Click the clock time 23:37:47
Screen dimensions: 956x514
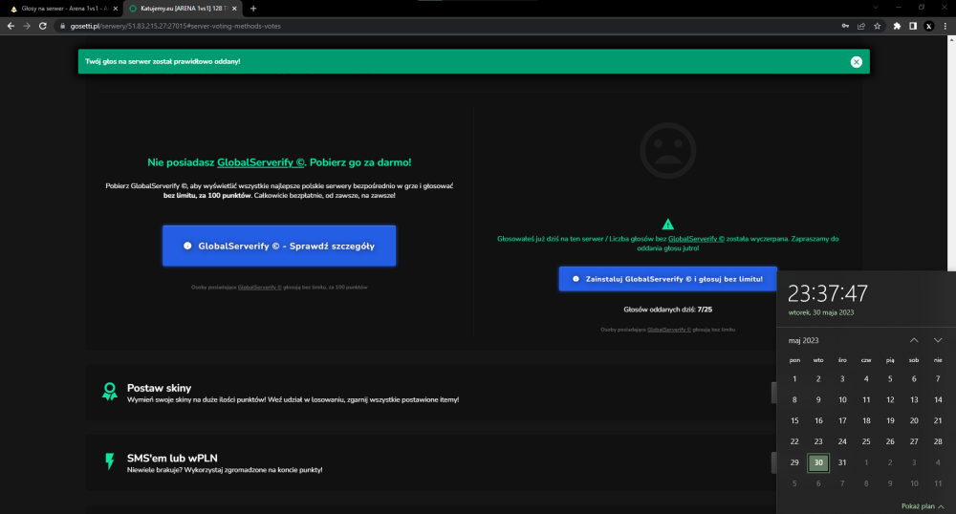pos(827,293)
